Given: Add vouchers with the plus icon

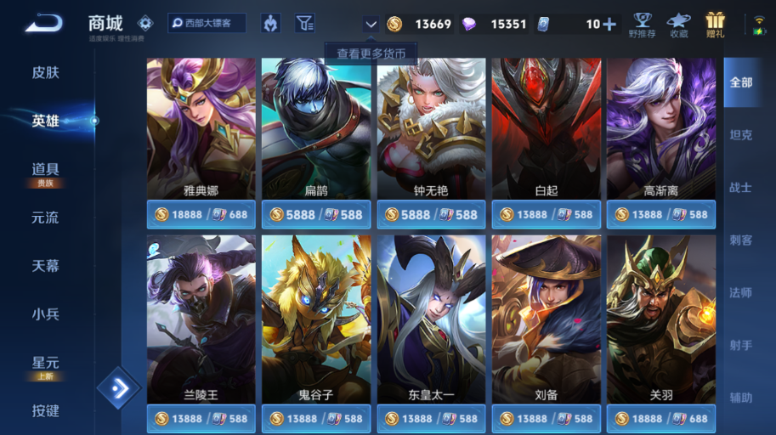Looking at the screenshot, I should click(609, 24).
